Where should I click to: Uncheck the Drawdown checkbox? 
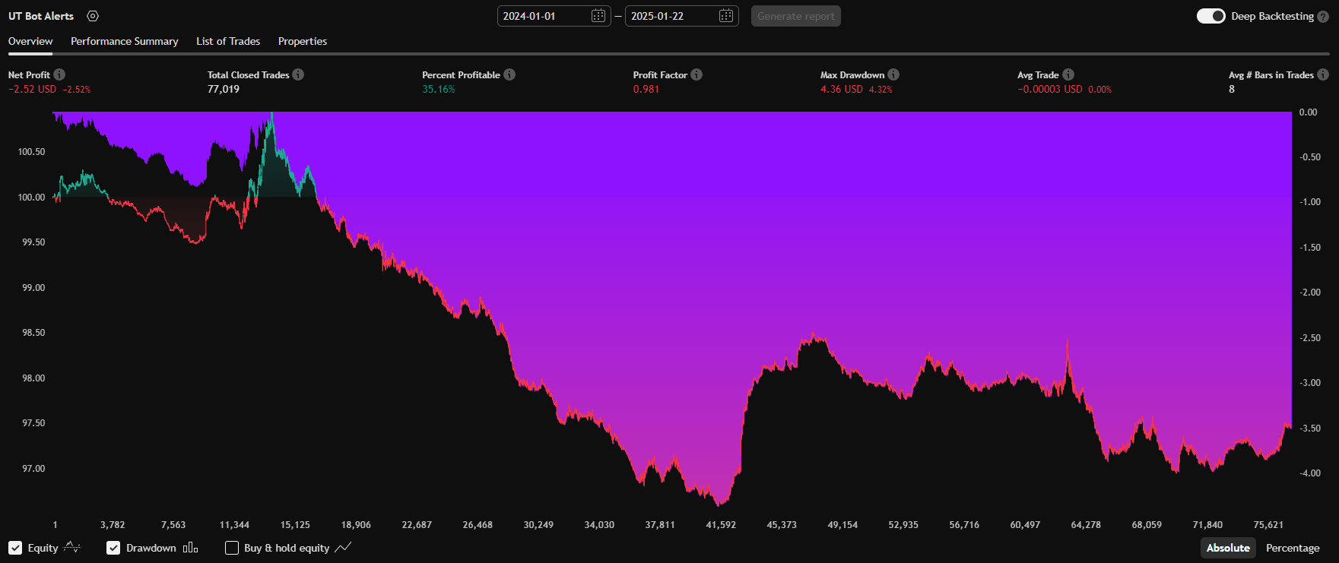113,548
